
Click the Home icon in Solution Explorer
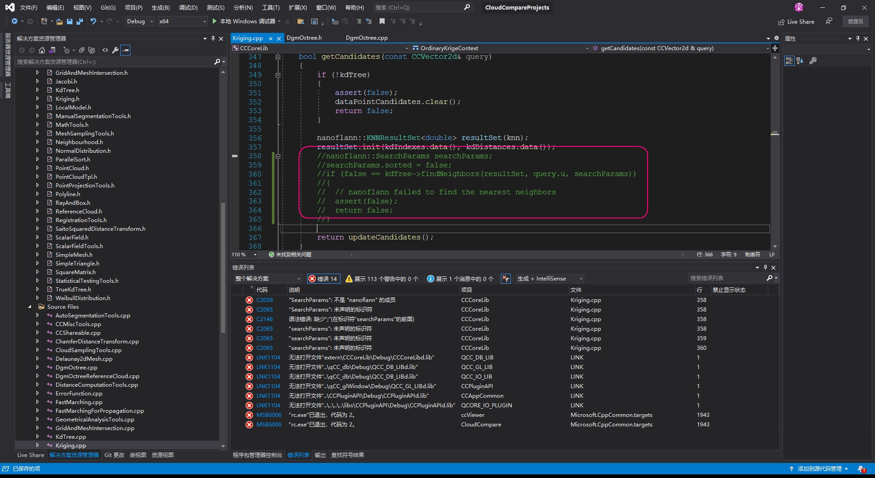point(42,50)
